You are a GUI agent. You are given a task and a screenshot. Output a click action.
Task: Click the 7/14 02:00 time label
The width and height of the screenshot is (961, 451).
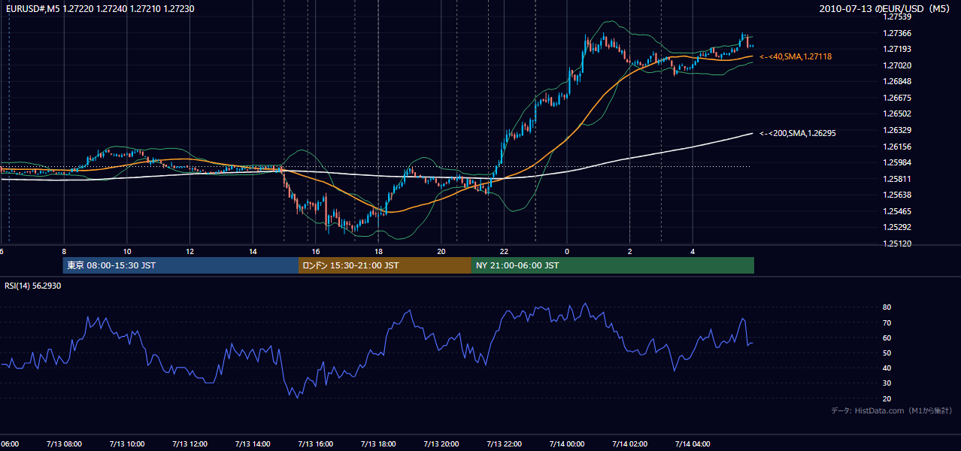coord(630,444)
